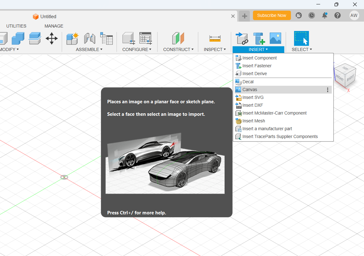
Task: Activate the Select tool icon
Action: pos(301,38)
